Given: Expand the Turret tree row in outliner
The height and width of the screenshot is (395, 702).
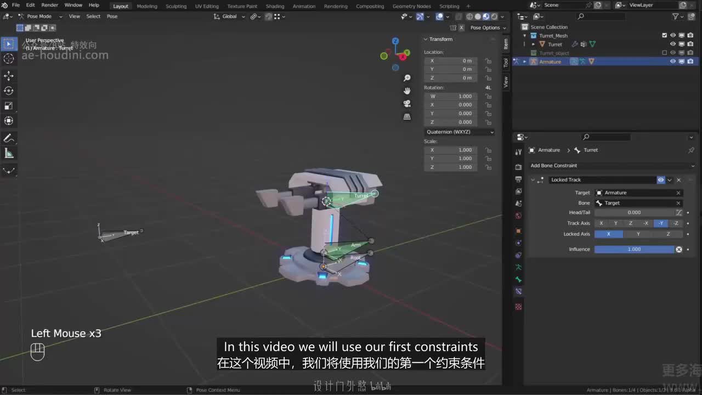Looking at the screenshot, I should click(534, 44).
